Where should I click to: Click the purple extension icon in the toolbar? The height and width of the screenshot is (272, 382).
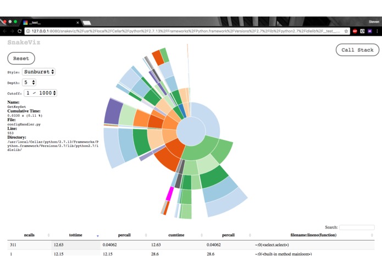click(x=369, y=31)
